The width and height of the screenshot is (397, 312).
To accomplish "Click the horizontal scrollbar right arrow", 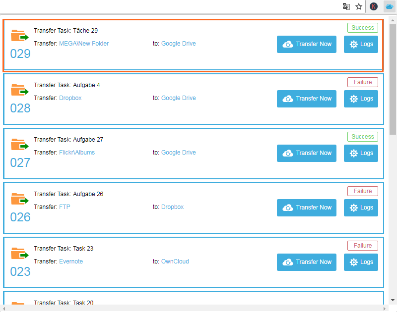I will pyautogui.click(x=385, y=308).
